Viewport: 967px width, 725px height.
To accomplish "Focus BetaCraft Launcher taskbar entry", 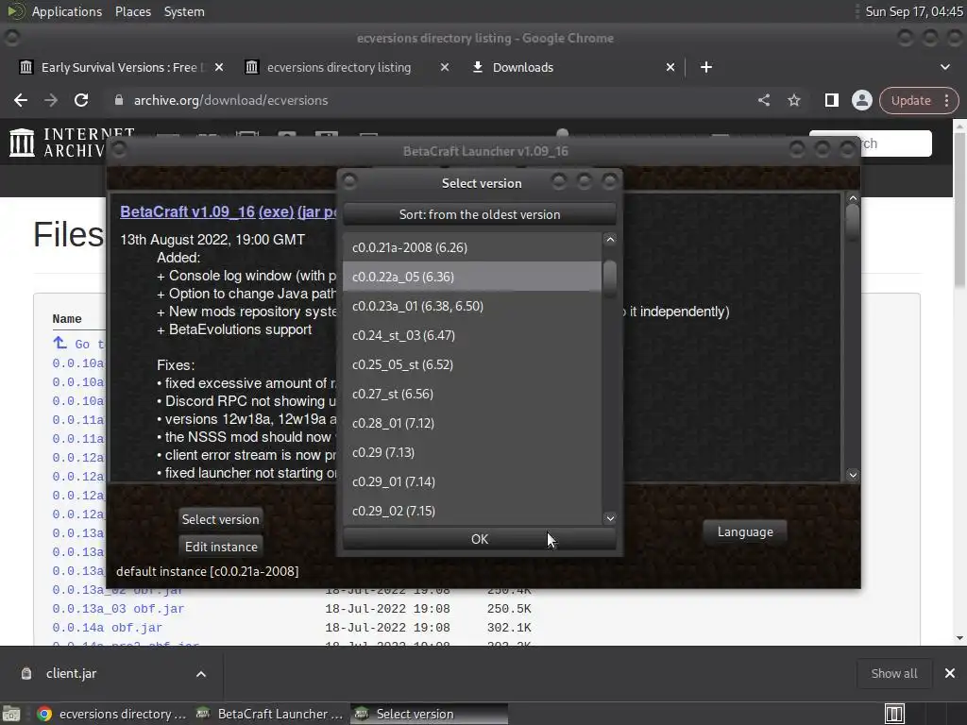I will tap(269, 714).
